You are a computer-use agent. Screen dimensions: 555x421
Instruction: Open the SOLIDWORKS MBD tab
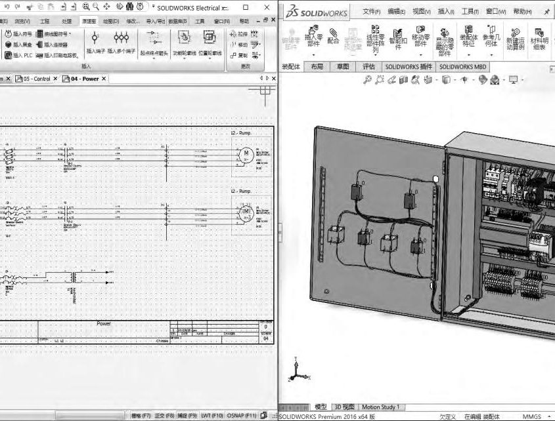click(462, 66)
